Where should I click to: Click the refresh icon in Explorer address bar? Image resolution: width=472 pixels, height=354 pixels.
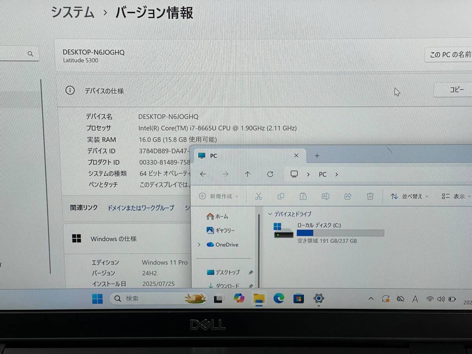coord(270,174)
